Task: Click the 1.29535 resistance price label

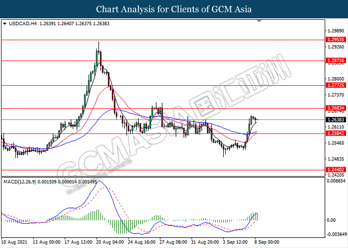Action: pos(336,40)
